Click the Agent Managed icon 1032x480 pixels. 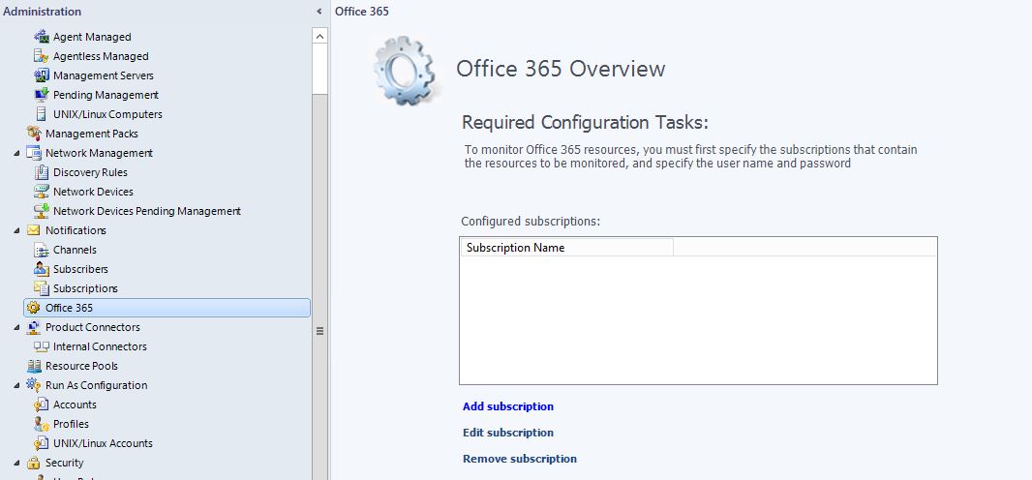pos(42,37)
